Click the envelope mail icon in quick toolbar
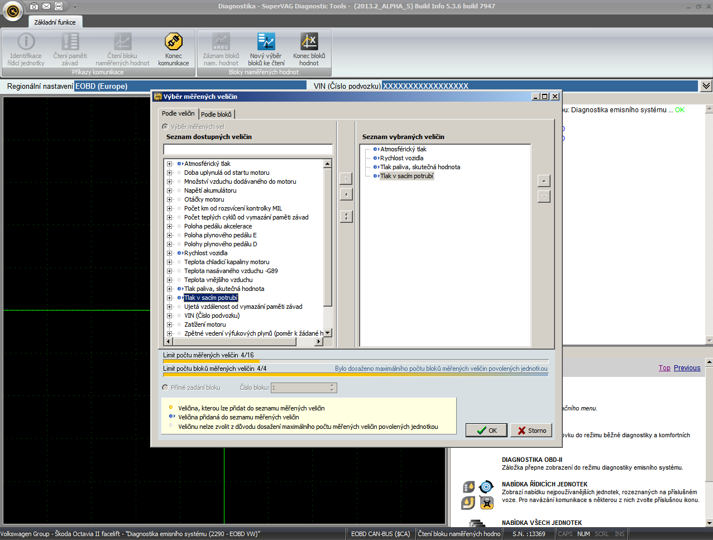The height and width of the screenshot is (540, 713). [46, 6]
